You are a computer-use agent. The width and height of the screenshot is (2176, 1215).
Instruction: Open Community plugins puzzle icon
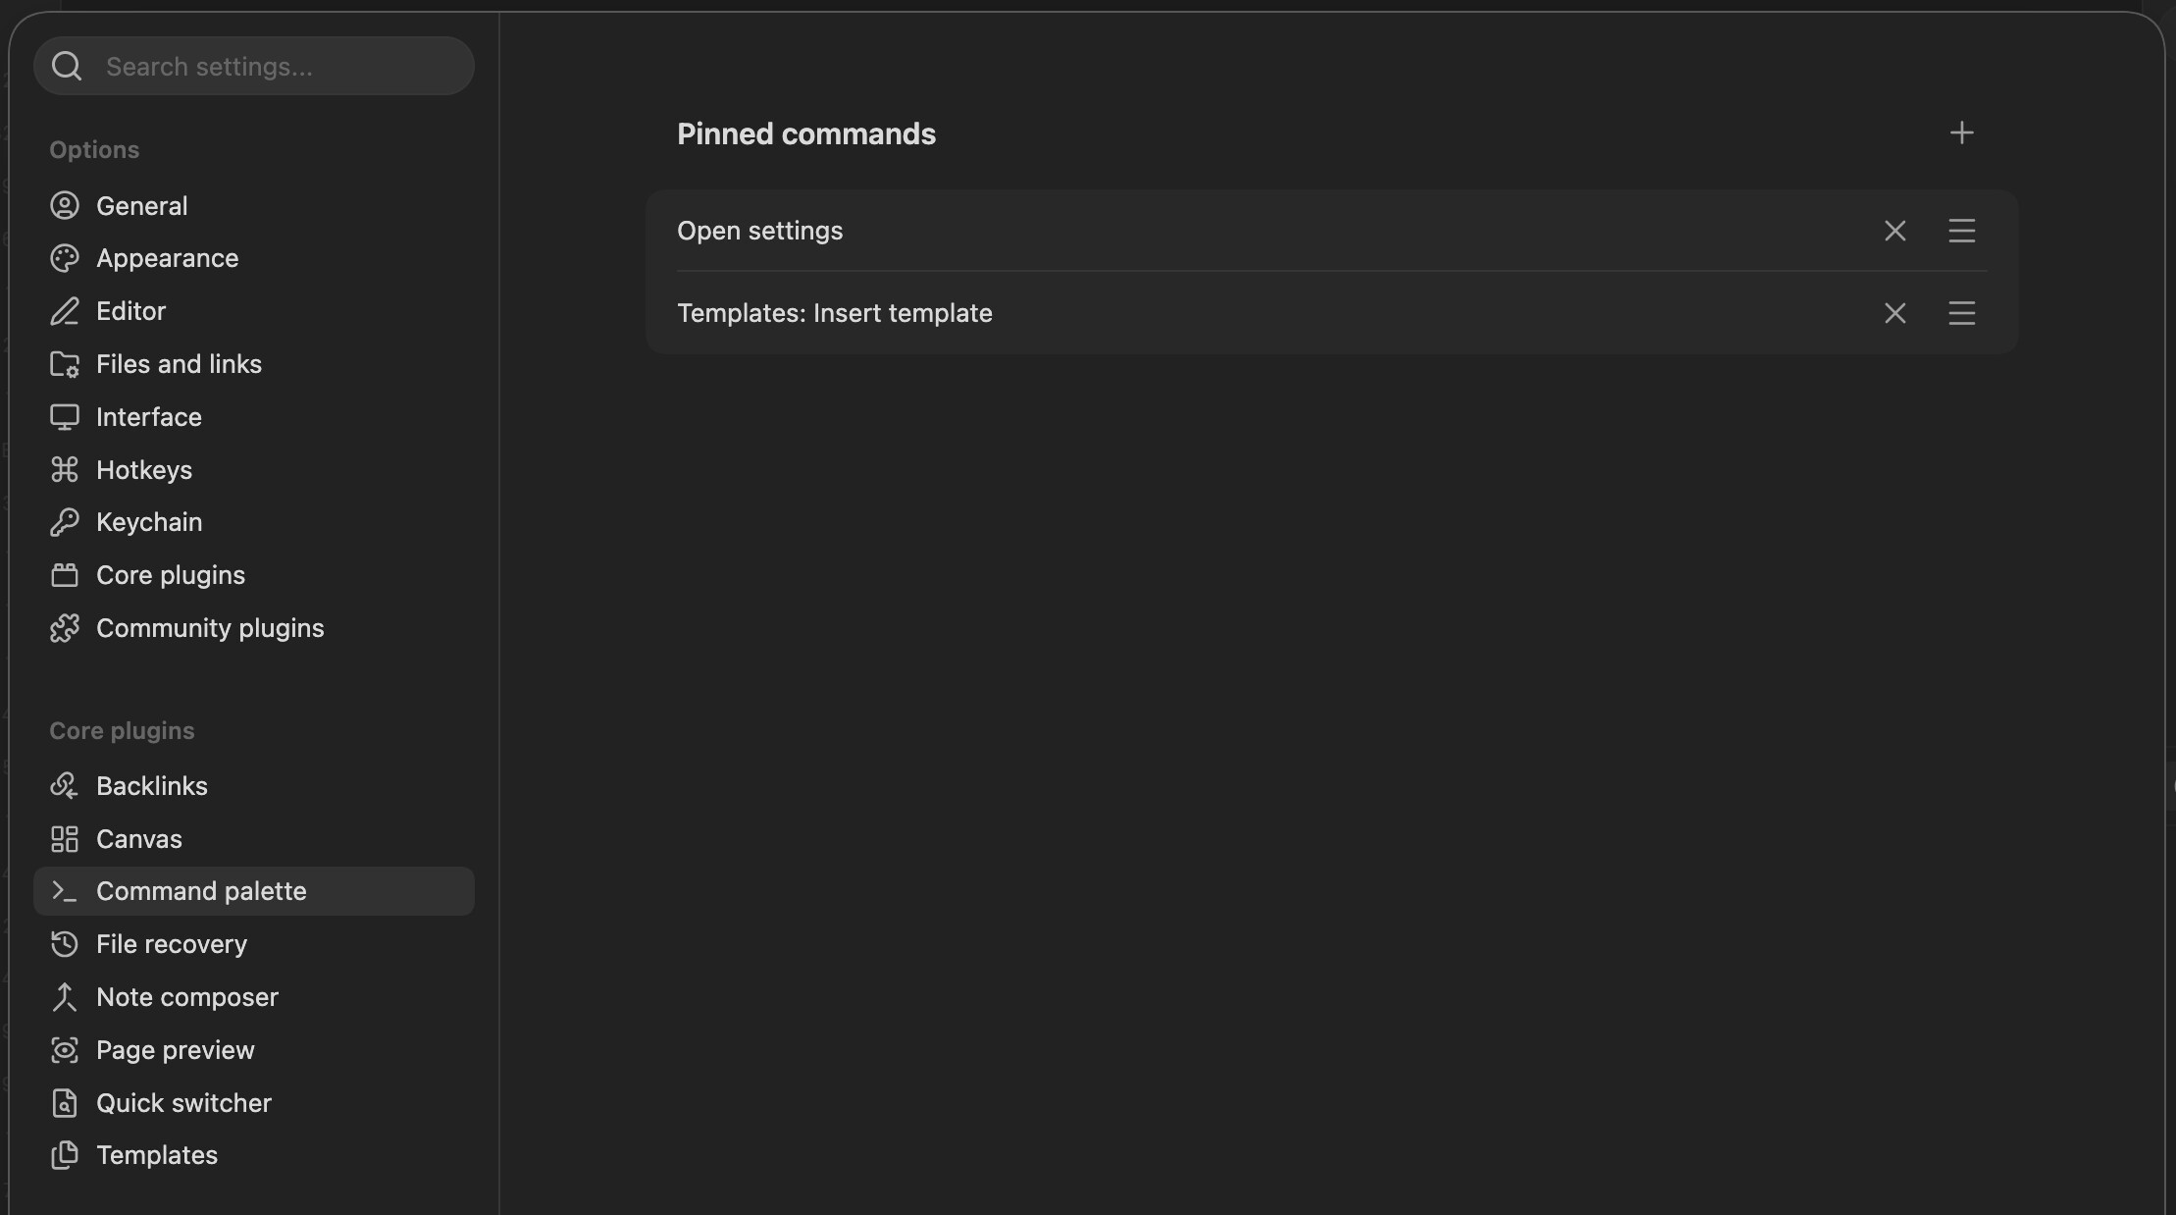tap(65, 628)
